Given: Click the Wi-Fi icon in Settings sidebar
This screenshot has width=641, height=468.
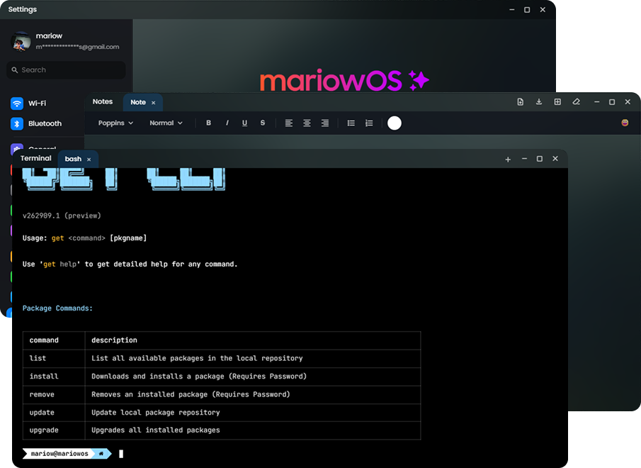Looking at the screenshot, I should click(x=17, y=103).
